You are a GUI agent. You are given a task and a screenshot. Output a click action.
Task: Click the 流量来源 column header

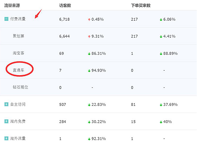pos(12,6)
